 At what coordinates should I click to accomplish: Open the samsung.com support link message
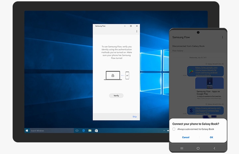209,111
